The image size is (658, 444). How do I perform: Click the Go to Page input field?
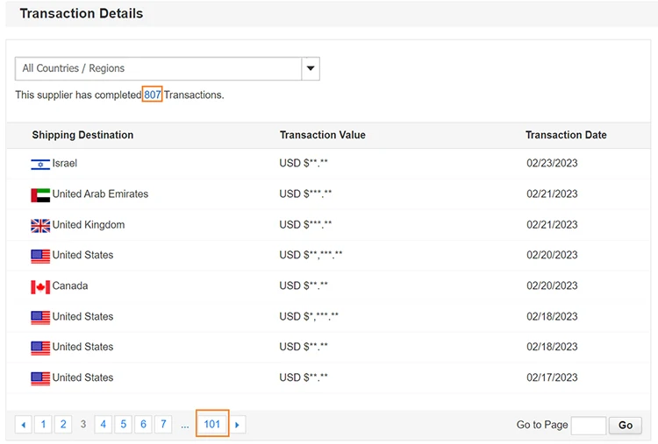pyautogui.click(x=589, y=426)
